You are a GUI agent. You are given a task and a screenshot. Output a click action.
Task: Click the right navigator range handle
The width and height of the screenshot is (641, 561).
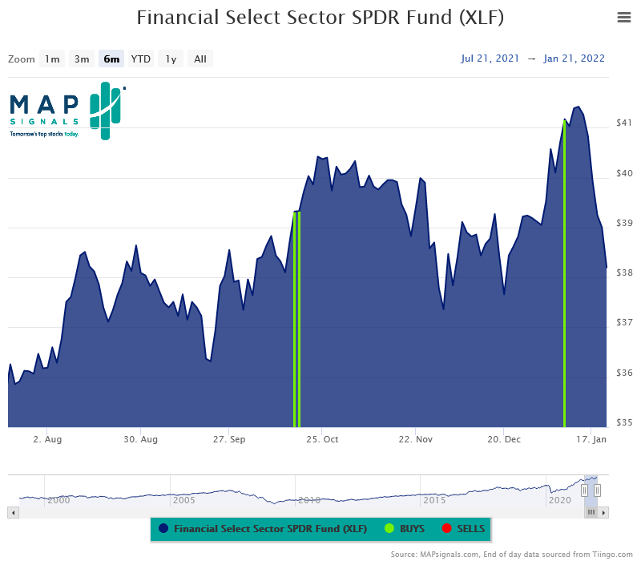tap(597, 489)
